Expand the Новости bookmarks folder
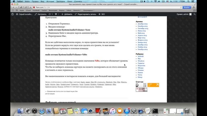207x116 pixels. [x=77, y=10]
